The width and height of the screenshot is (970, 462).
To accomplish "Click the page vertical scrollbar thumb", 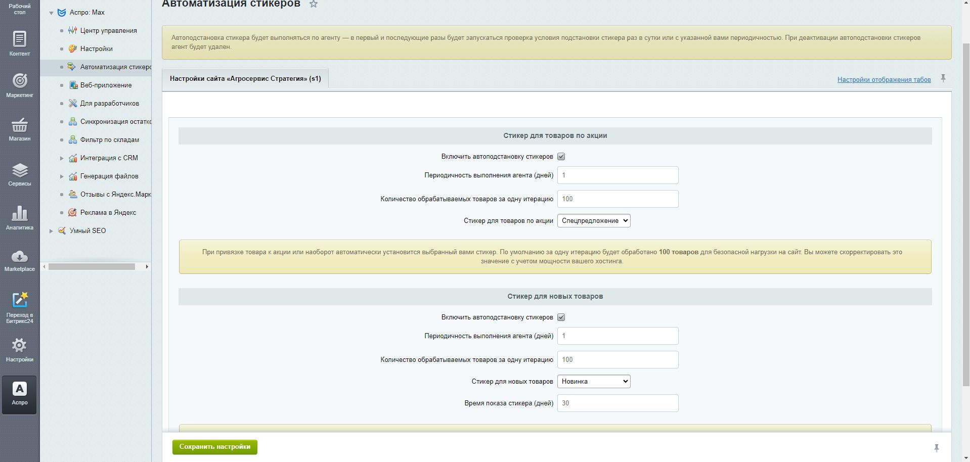I will [965, 215].
